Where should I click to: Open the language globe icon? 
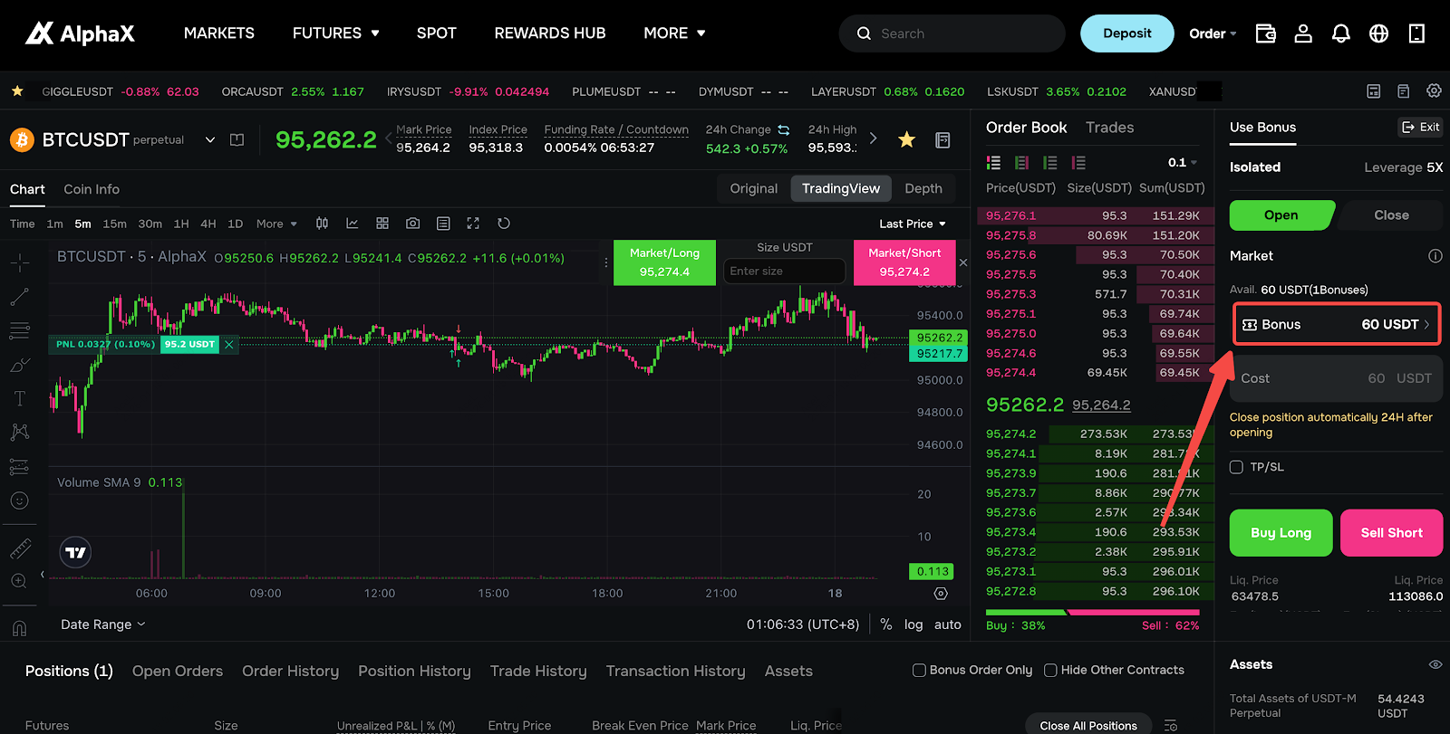click(1378, 33)
